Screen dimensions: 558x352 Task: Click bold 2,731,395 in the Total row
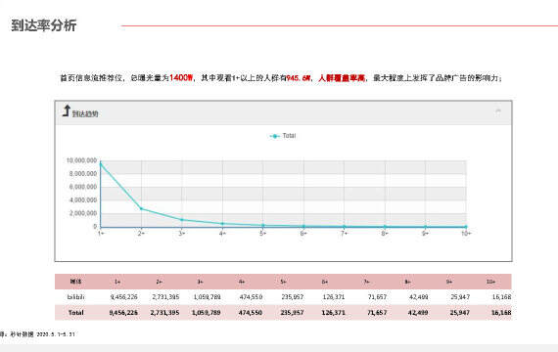tap(165, 313)
